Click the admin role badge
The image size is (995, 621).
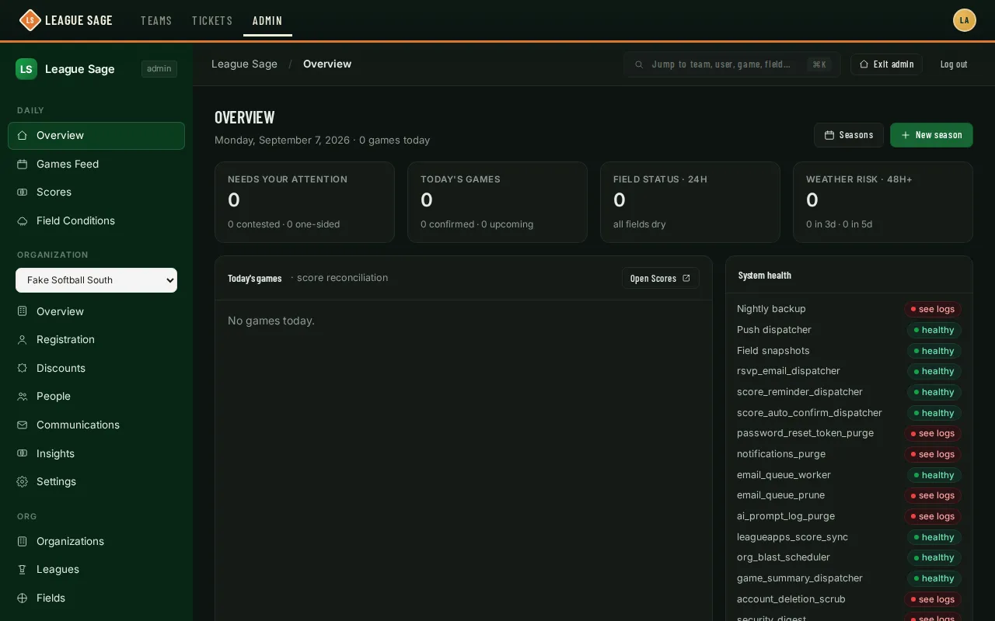coord(159,69)
